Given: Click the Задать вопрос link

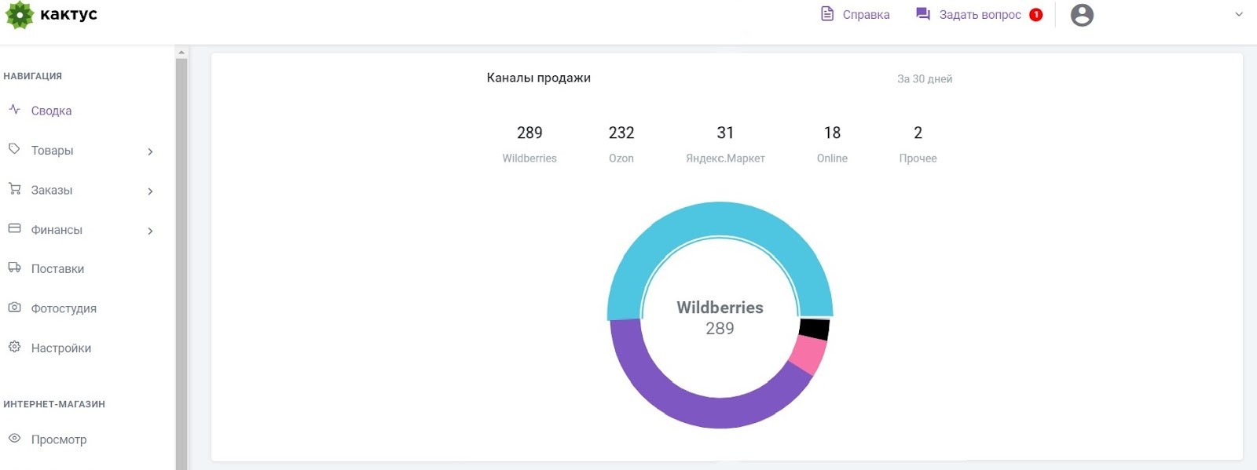Looking at the screenshot, I should (980, 15).
